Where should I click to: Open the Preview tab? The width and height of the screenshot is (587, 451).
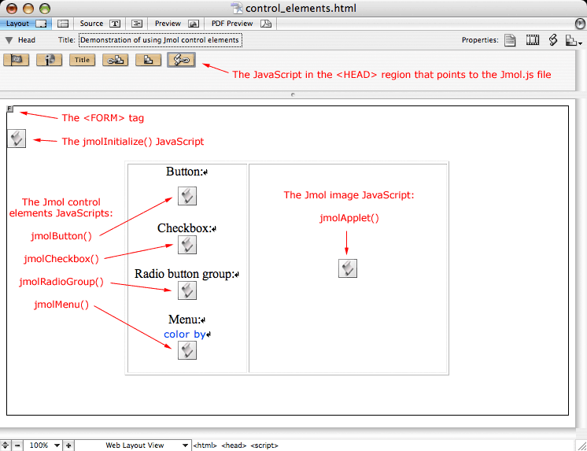click(x=168, y=24)
